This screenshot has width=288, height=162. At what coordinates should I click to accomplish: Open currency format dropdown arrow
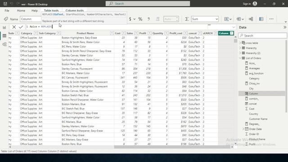point(135,19)
